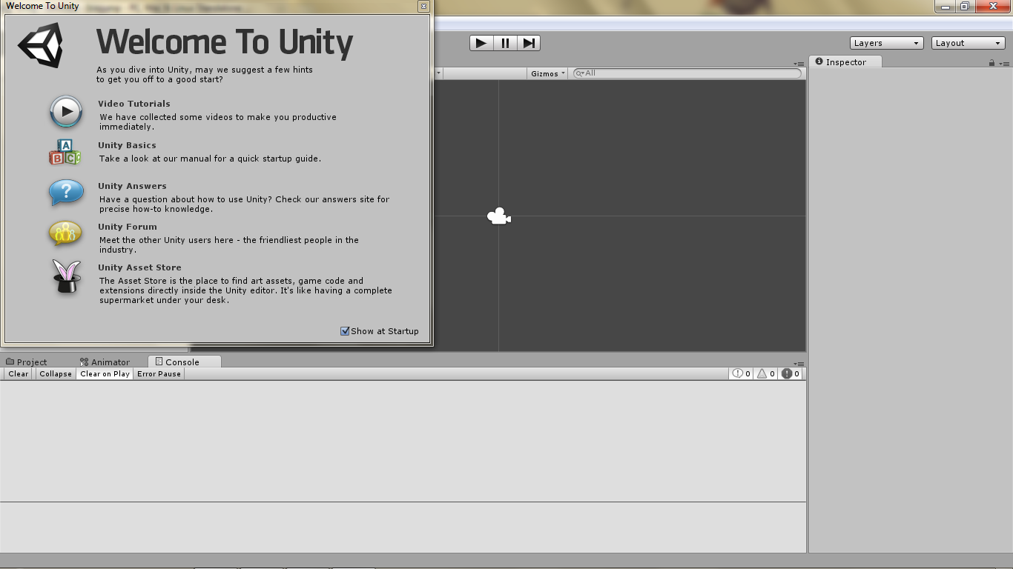This screenshot has height=569, width=1013.
Task: Click the Unity Forum icon
Action: [x=65, y=233]
